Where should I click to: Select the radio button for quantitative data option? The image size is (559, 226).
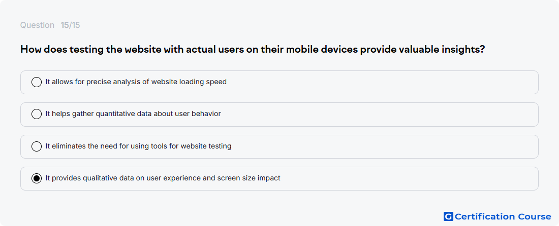[x=37, y=114]
